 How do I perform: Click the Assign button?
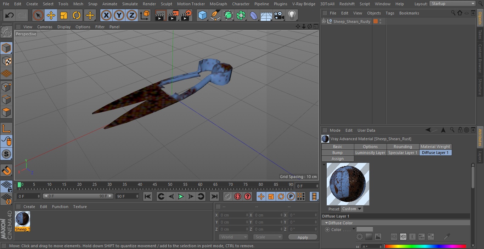tap(338, 159)
